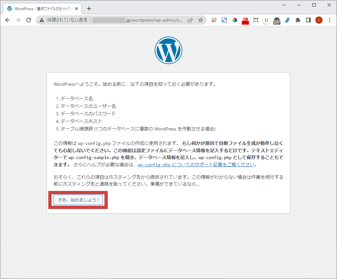Viewport: 337px width, 279px height.
Task: Open the color wheel extension icon
Action: pos(235,20)
